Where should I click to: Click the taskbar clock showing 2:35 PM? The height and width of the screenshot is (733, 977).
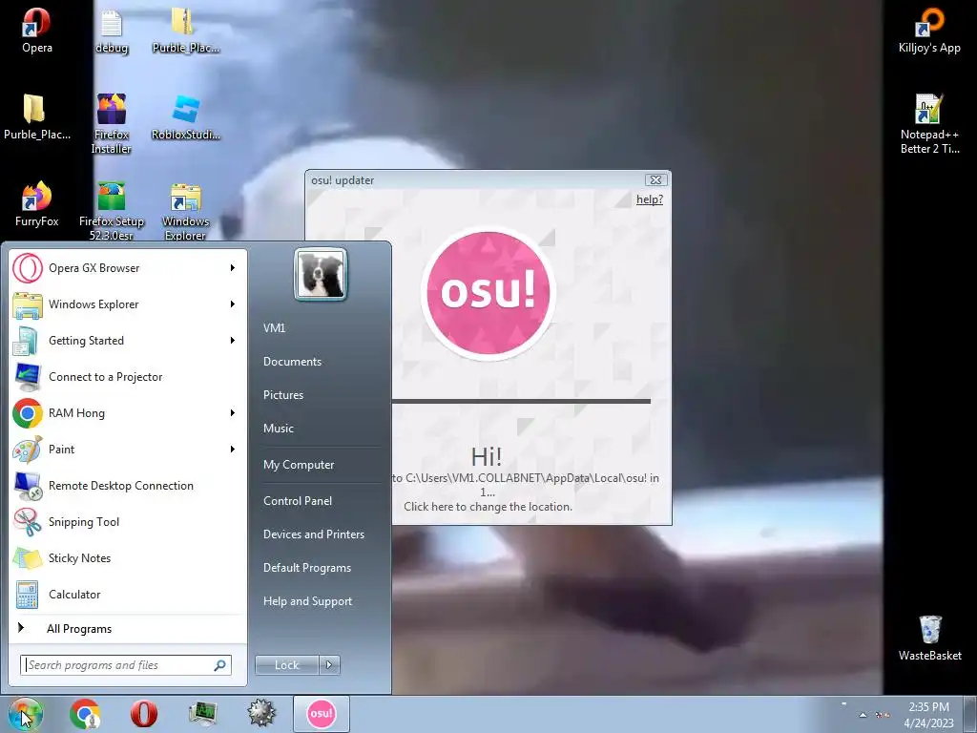pos(928,715)
